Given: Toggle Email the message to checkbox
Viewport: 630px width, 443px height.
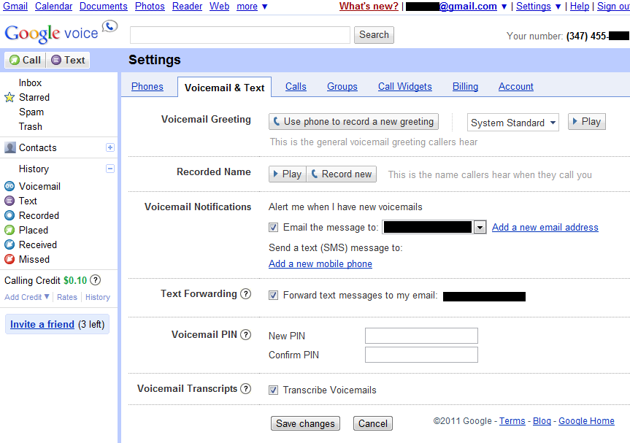Looking at the screenshot, I should point(273,227).
